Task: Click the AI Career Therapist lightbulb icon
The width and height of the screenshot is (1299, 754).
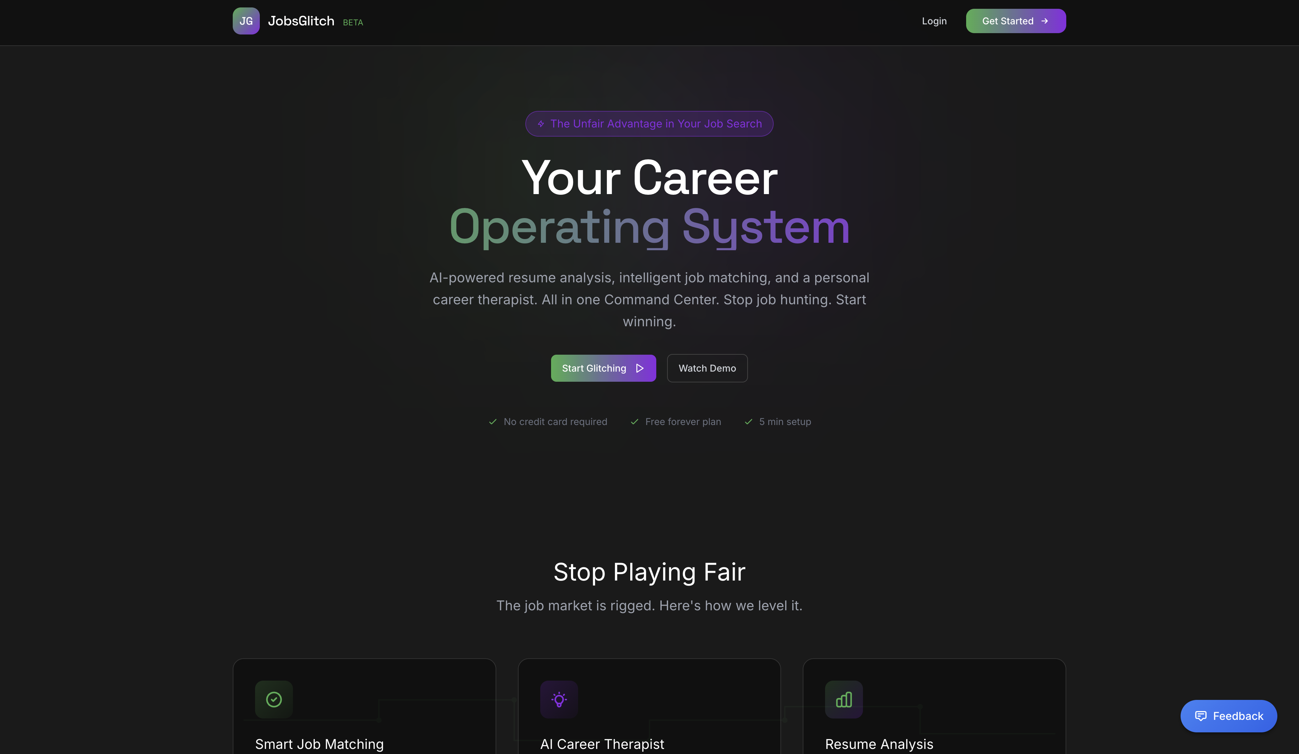Action: click(x=559, y=699)
